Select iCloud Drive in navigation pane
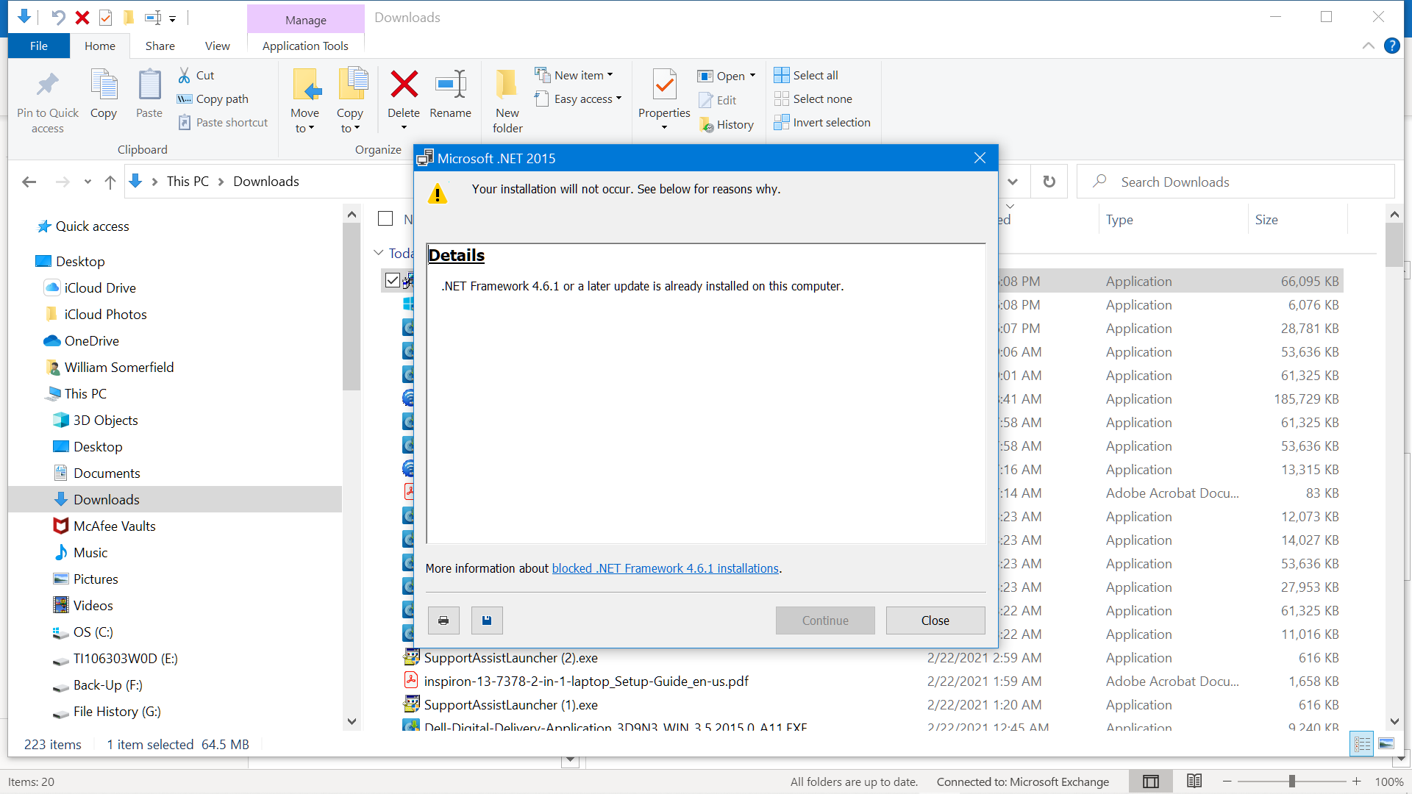This screenshot has height=794, width=1412. point(100,287)
